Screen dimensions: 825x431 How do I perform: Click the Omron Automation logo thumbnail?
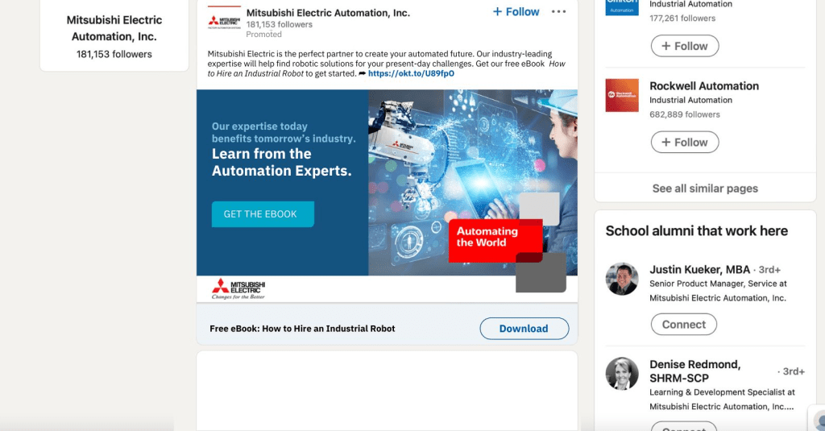(x=622, y=6)
